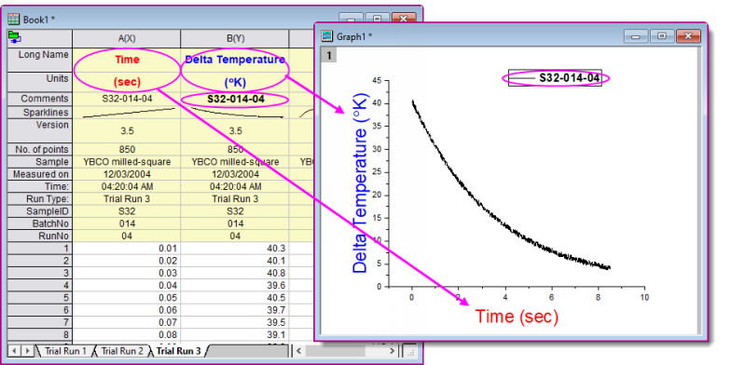The image size is (745, 365).
Task: Click the Time (sec) axis title
Action: (517, 316)
